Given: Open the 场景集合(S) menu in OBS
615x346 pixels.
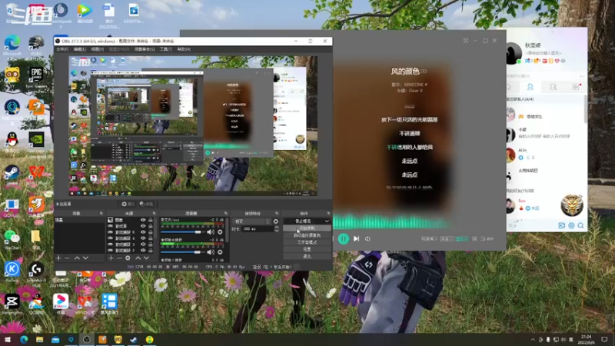Looking at the screenshot, I should 145,49.
